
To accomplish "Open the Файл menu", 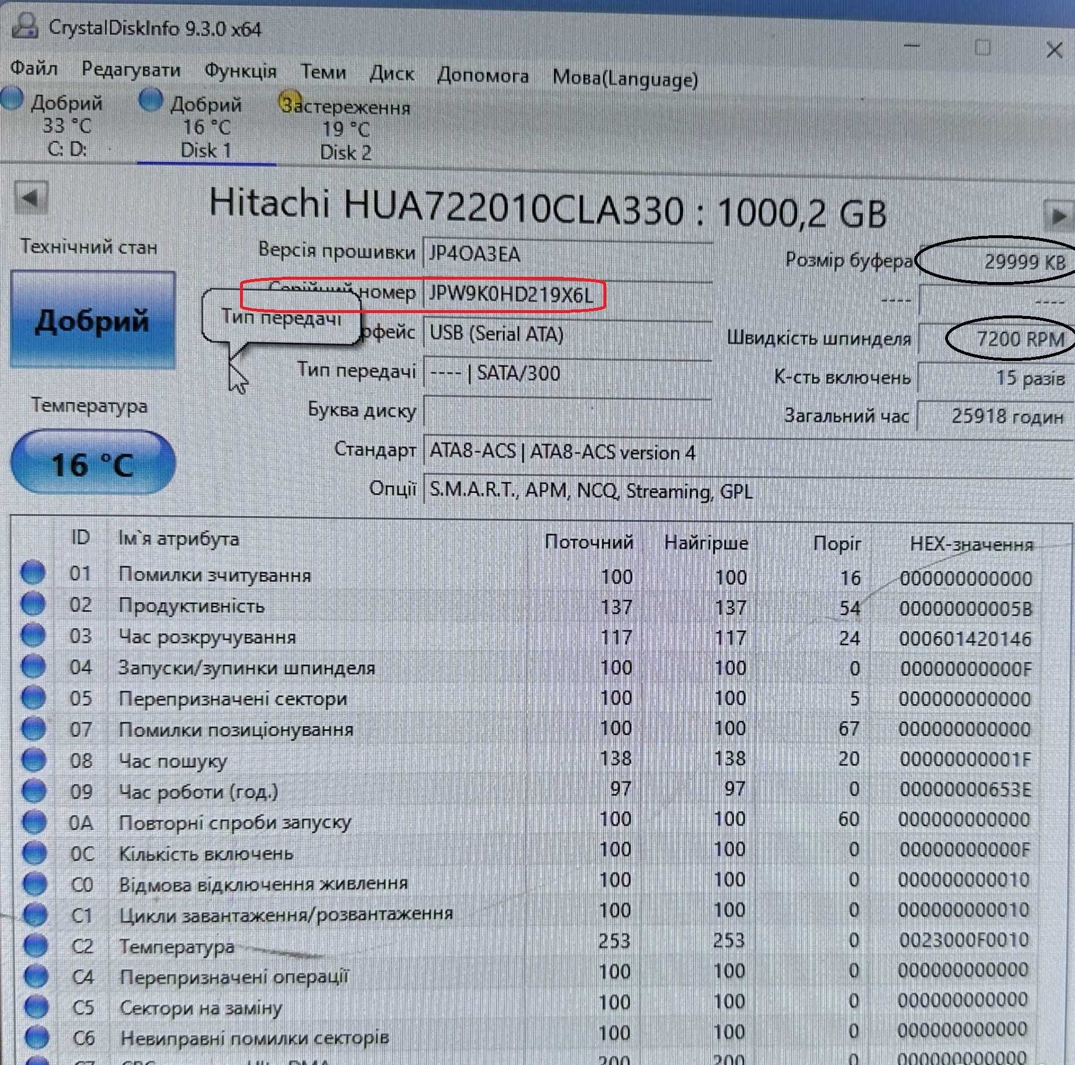I will point(35,68).
